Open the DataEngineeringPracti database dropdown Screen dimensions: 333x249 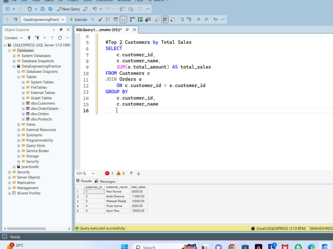point(44,20)
